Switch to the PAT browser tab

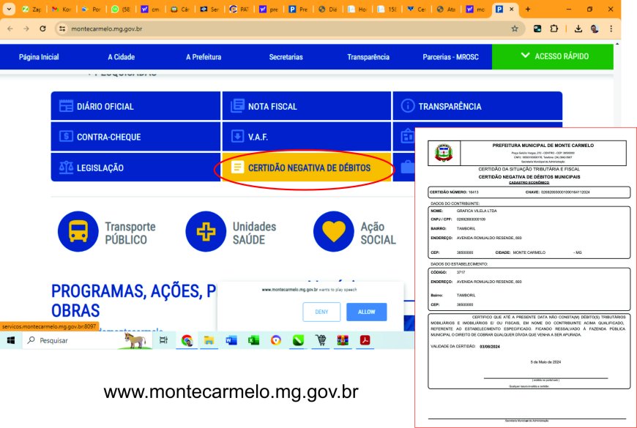click(x=239, y=9)
